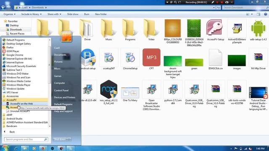Open Pictures from Start menu
The width and height of the screenshot is (269, 151).
pos(58,62)
